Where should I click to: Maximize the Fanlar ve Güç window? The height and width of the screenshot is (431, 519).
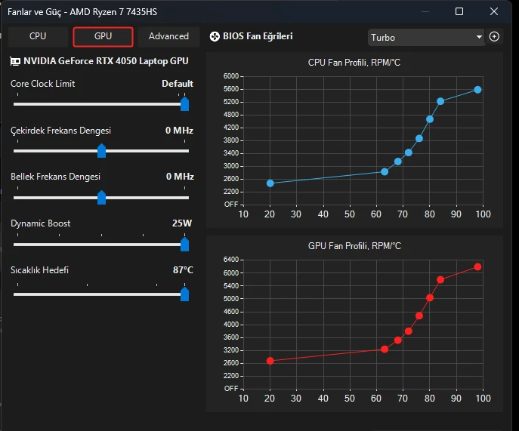coord(459,11)
